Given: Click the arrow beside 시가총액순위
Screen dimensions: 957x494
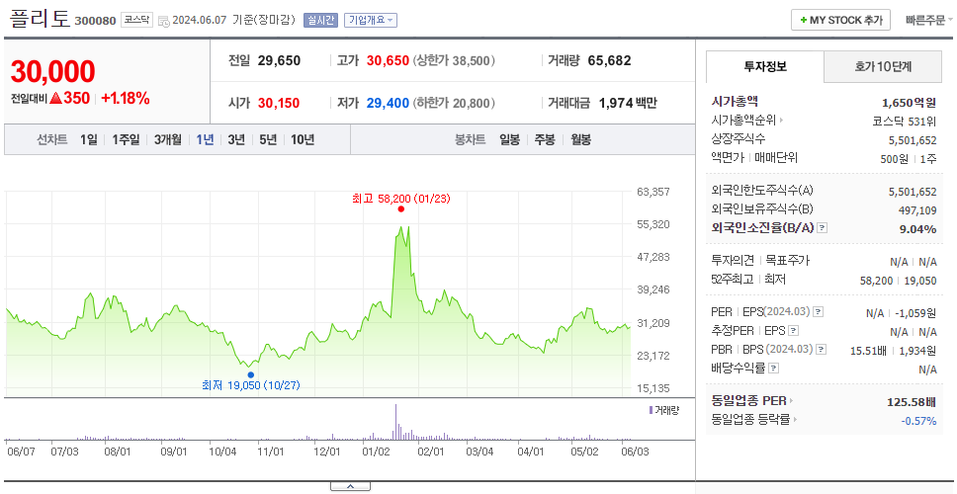Looking at the screenshot, I should (x=782, y=121).
